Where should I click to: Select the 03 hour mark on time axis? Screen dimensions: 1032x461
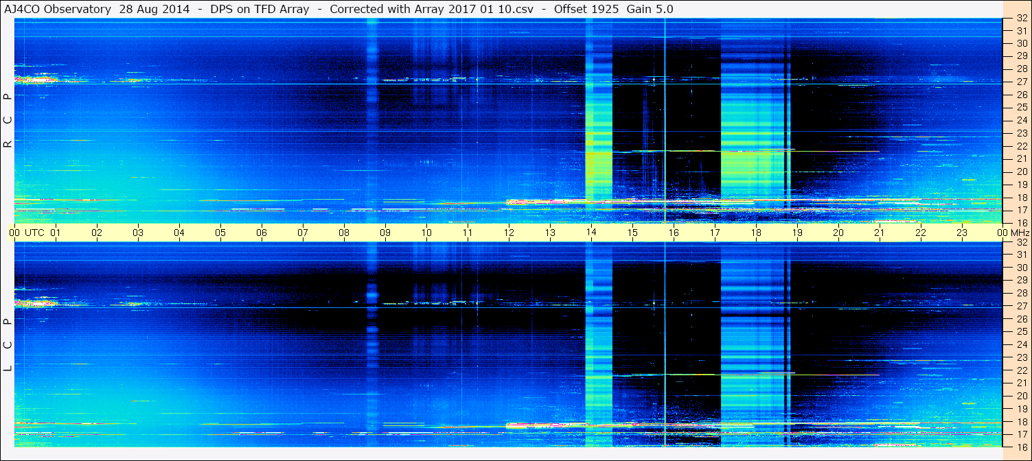pyautogui.click(x=138, y=233)
